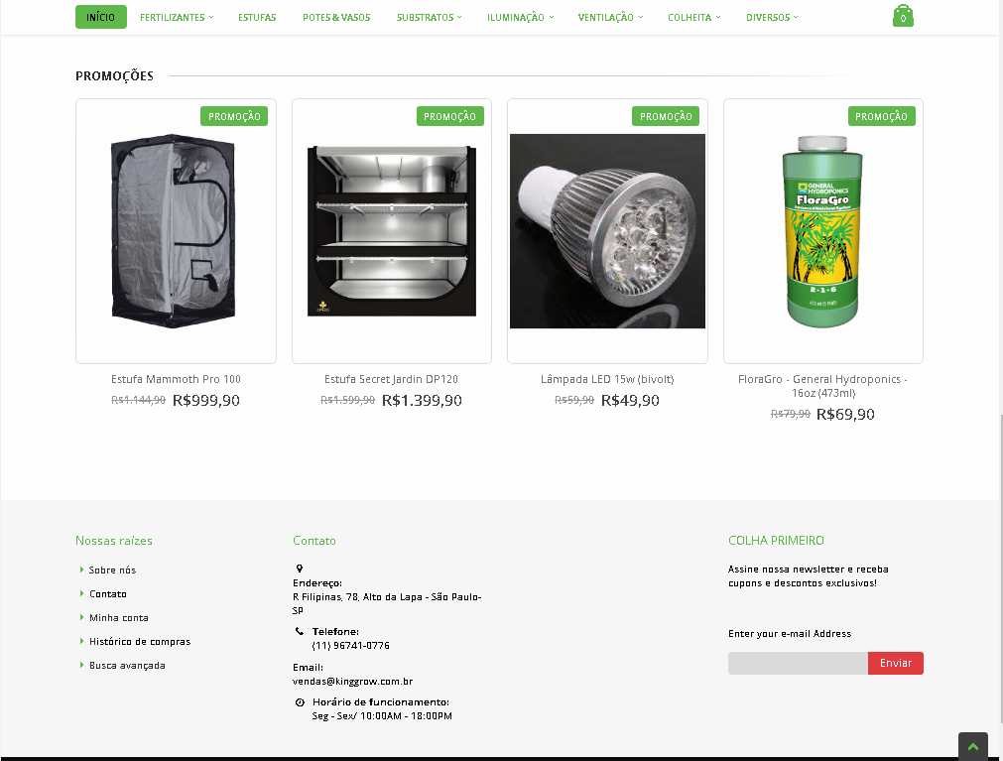Click the arrow bullet beside Sobre nós
Screen dimensions: 1003x761
click(82, 570)
